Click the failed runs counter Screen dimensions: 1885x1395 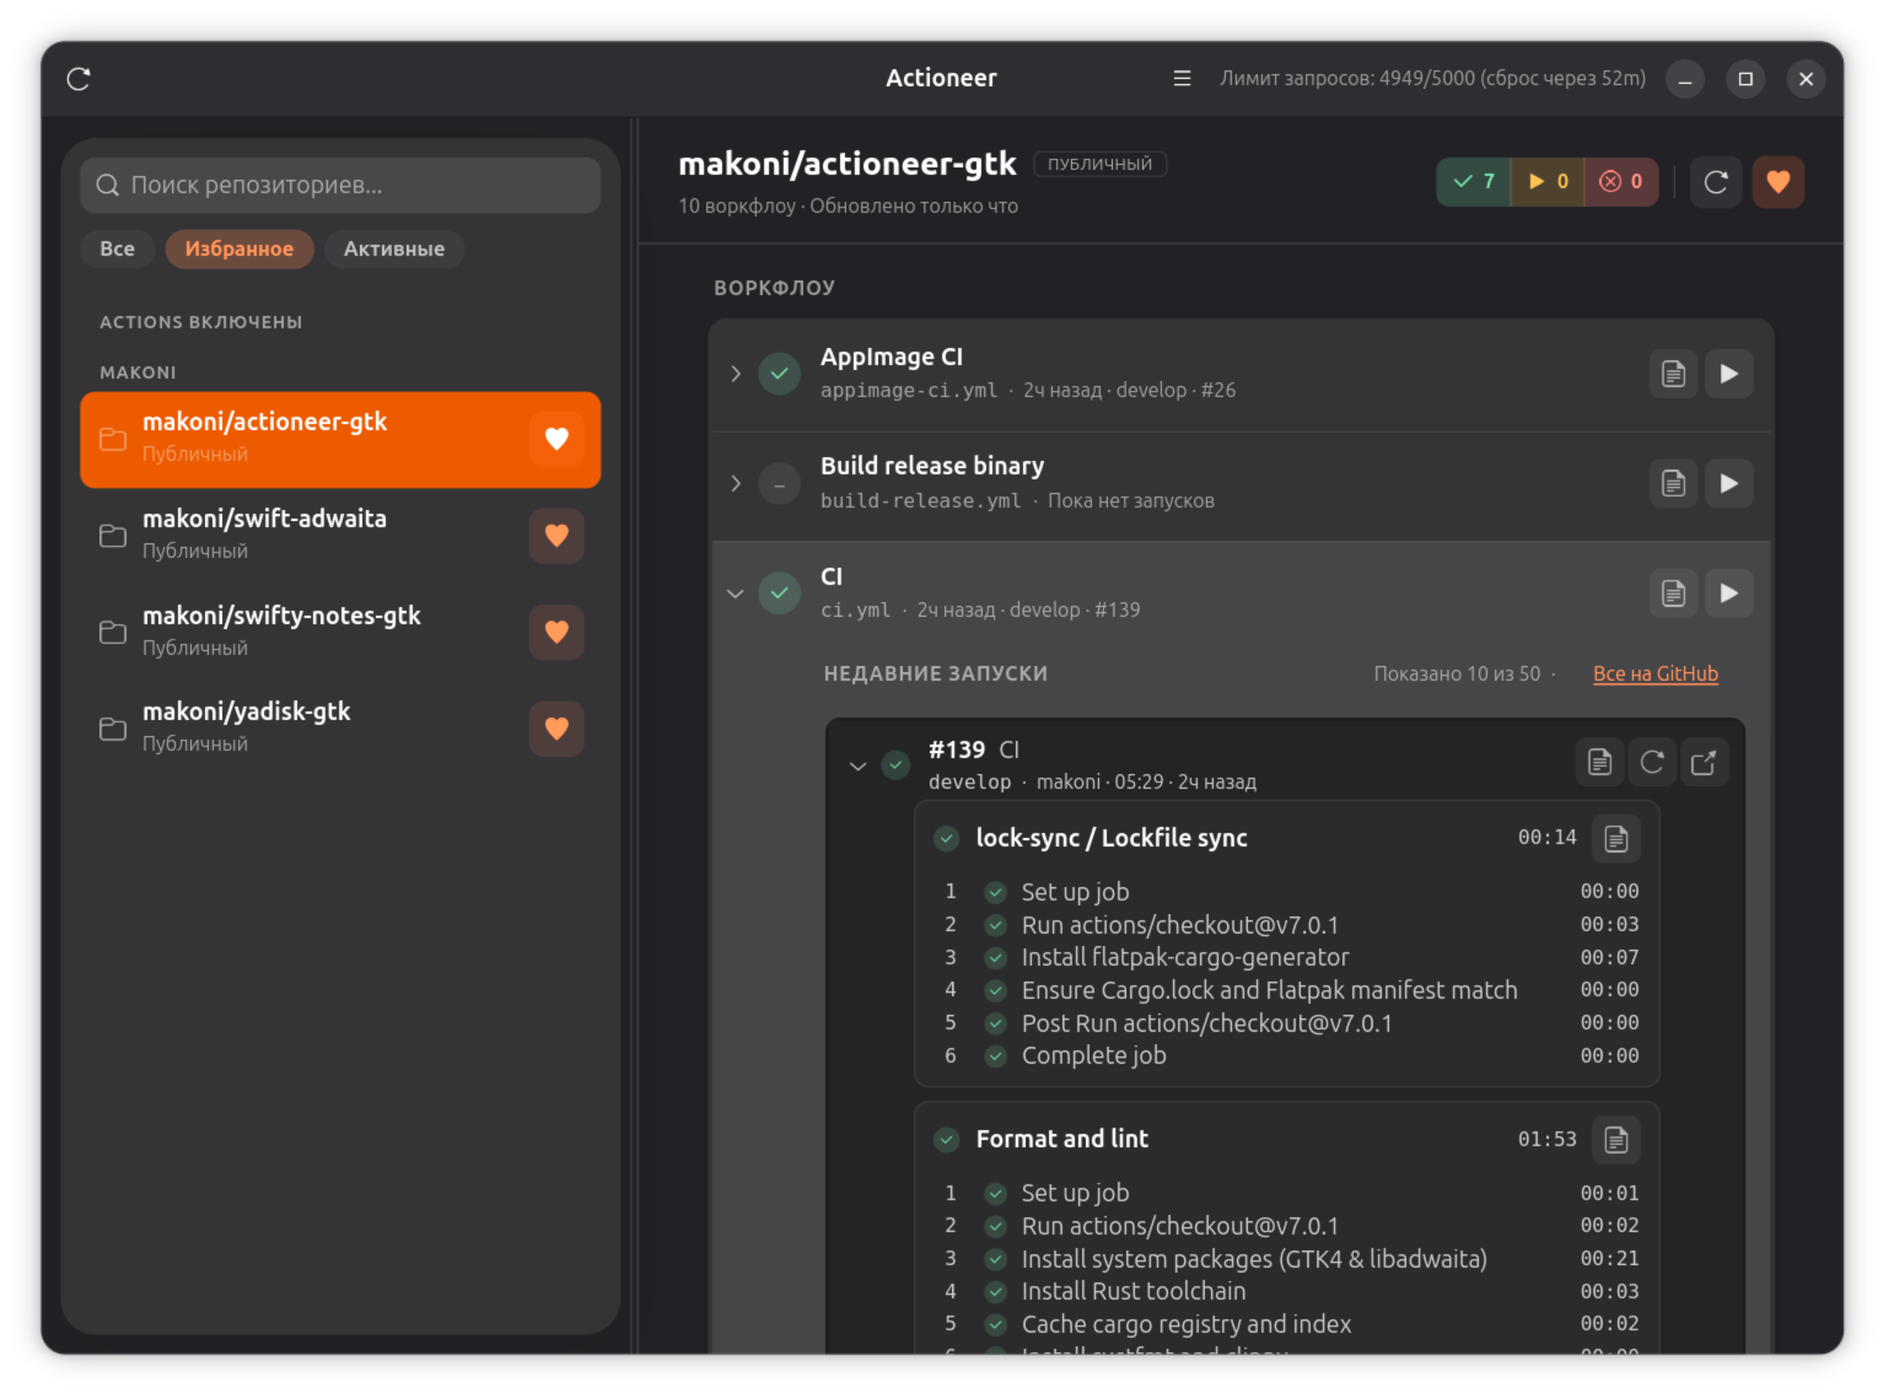pos(1621,182)
